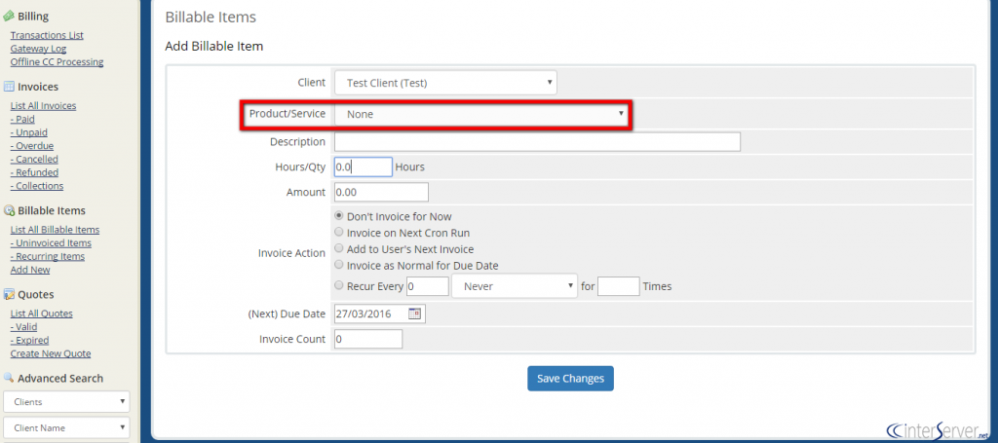The image size is (998, 443).
Task: Select the Recur Every radio option
Action: [x=339, y=286]
